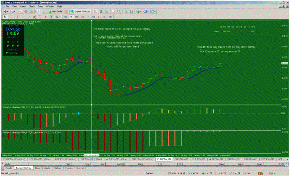Image resolution: width=290 pixels, height=176 pixels.
Task: Draw a horizontal line tool
Action: pos(23,17)
